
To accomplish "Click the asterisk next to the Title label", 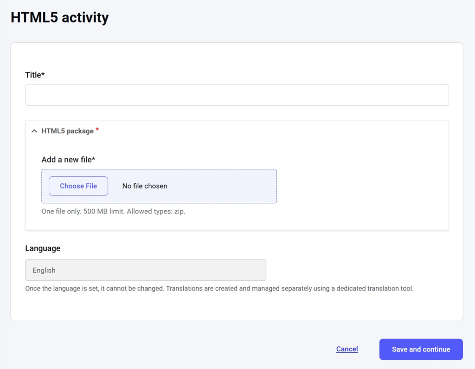I will [x=43, y=74].
